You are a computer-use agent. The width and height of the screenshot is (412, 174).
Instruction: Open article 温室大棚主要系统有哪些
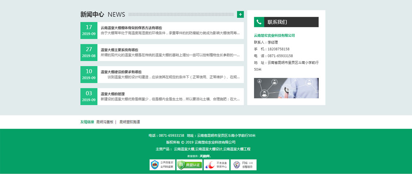120,50
